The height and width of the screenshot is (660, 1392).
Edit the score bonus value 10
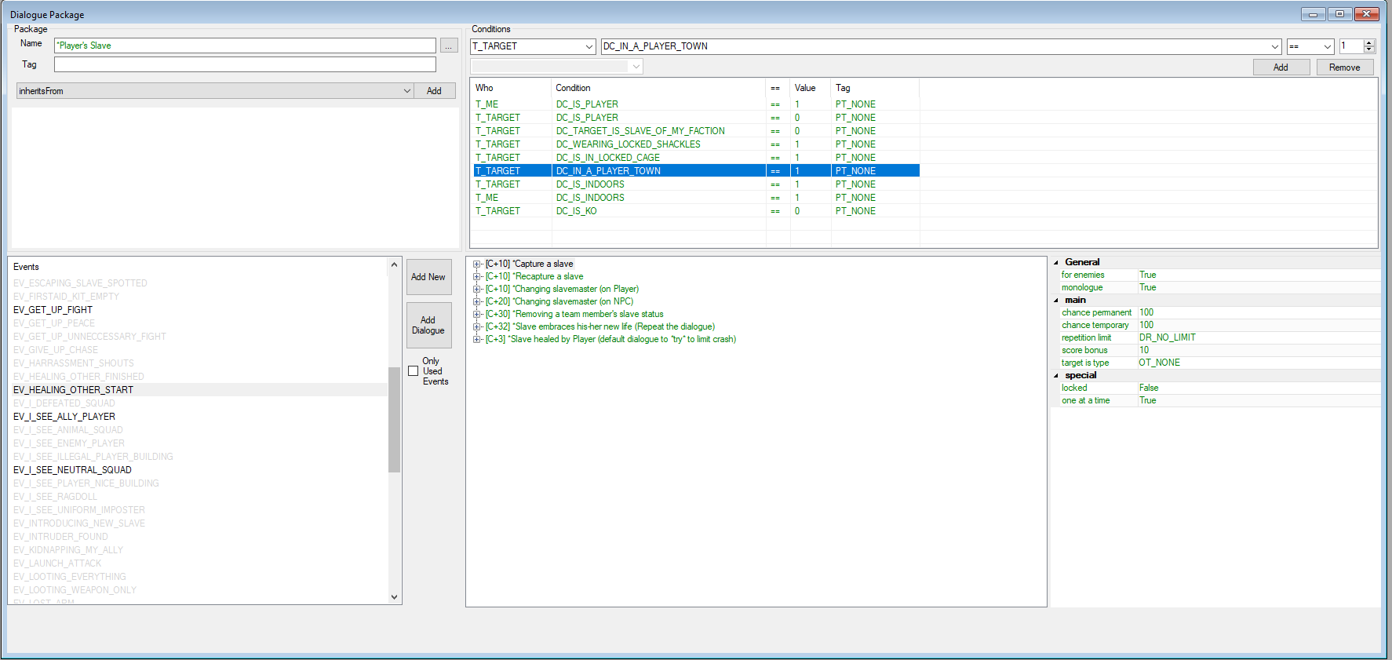1259,350
